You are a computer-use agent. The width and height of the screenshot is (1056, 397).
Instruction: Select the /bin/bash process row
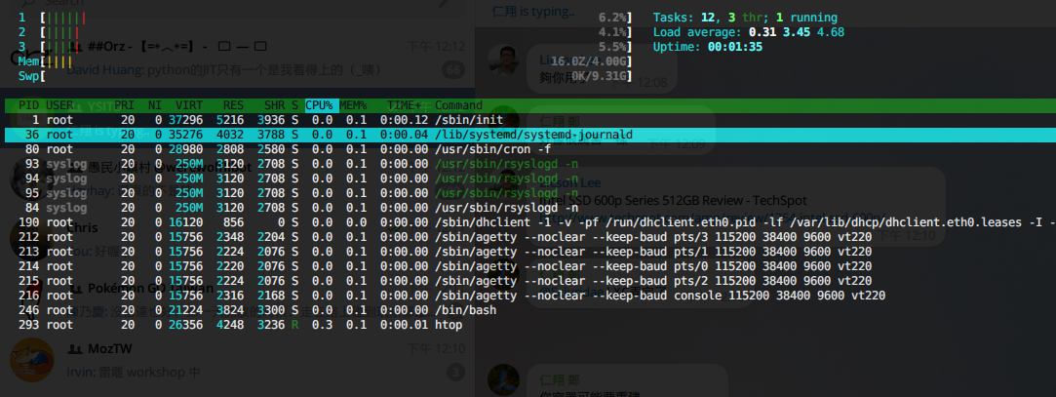tap(528, 310)
